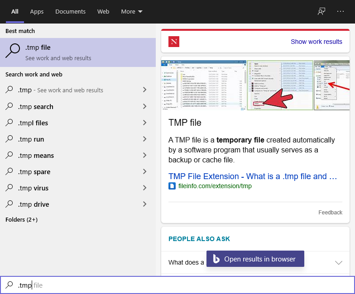Image resolution: width=355 pixels, height=294 pixels.
Task: Click search icon next to .tmp virus
Action: pos(10,188)
